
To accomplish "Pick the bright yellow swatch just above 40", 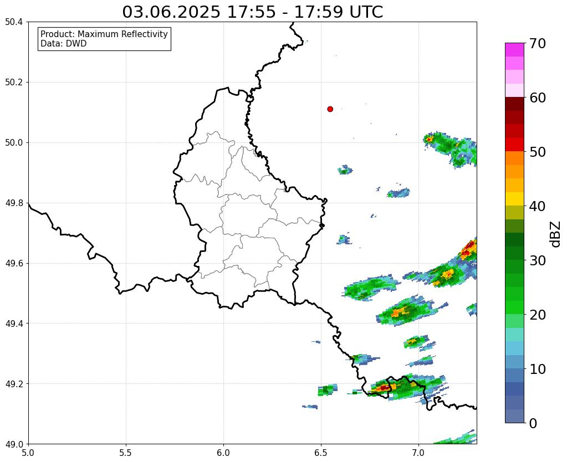I will click(514, 199).
